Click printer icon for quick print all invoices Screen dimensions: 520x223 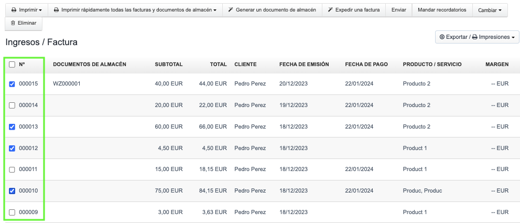point(56,10)
